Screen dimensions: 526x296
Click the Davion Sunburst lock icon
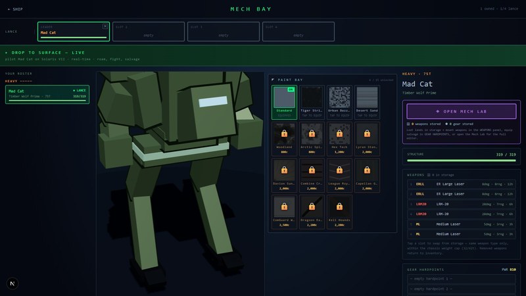(x=284, y=170)
